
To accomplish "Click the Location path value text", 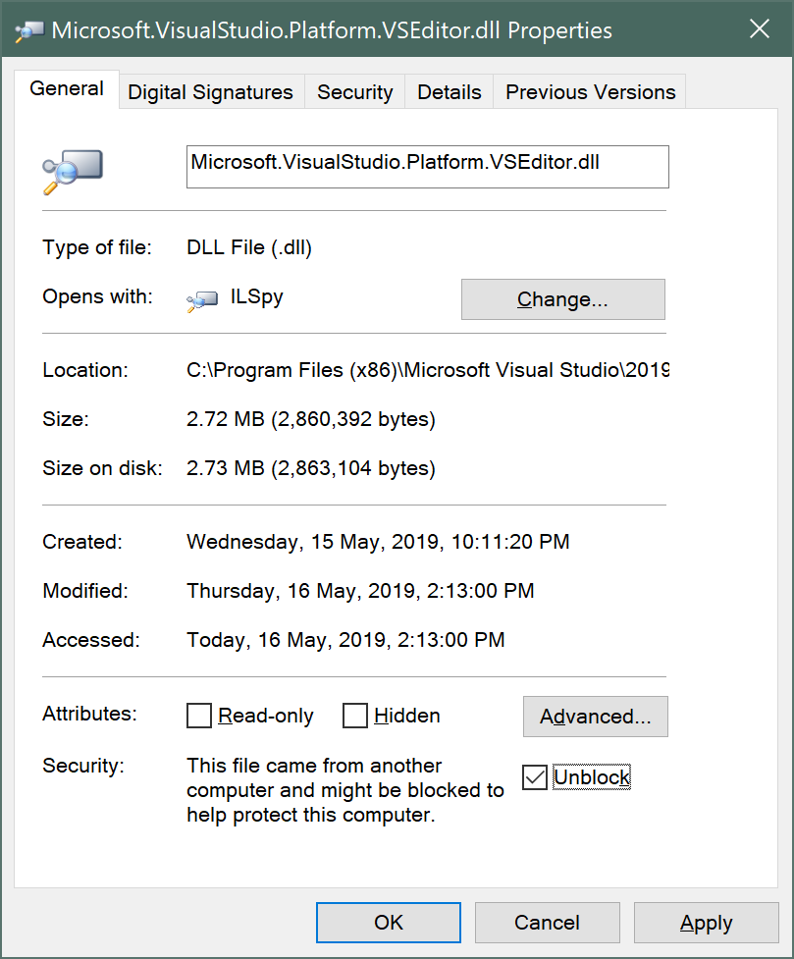I will [x=428, y=370].
